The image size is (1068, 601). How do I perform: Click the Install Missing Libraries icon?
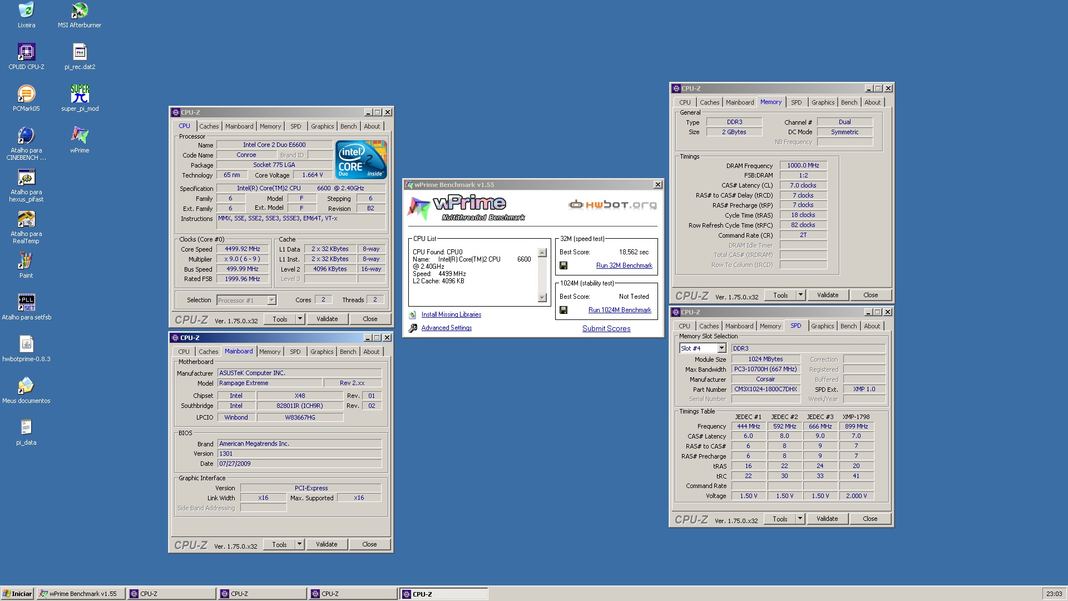[x=413, y=315]
